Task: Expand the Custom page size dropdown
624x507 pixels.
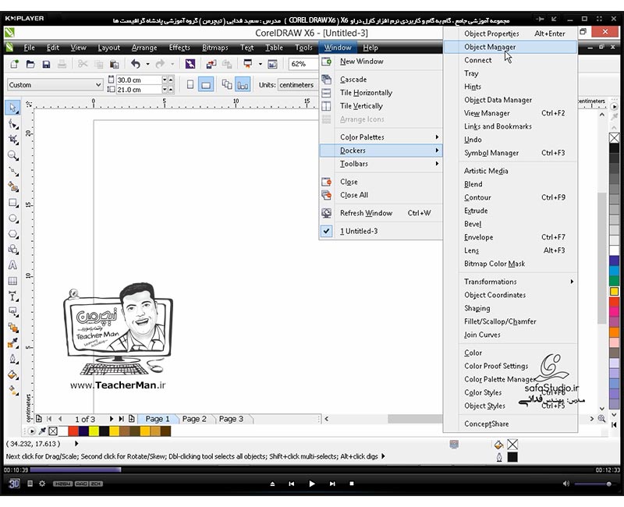Action: tap(98, 85)
